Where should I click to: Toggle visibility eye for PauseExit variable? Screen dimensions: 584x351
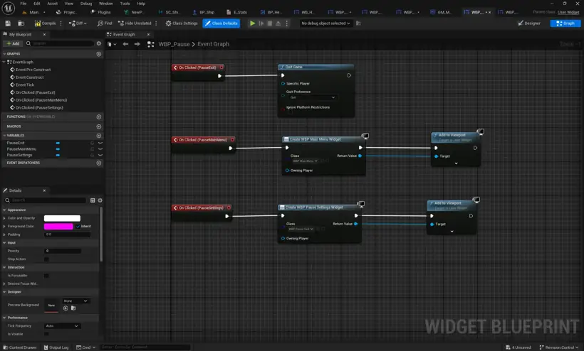click(x=100, y=143)
